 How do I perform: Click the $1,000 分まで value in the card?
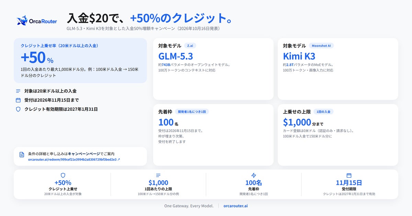pos(303,122)
